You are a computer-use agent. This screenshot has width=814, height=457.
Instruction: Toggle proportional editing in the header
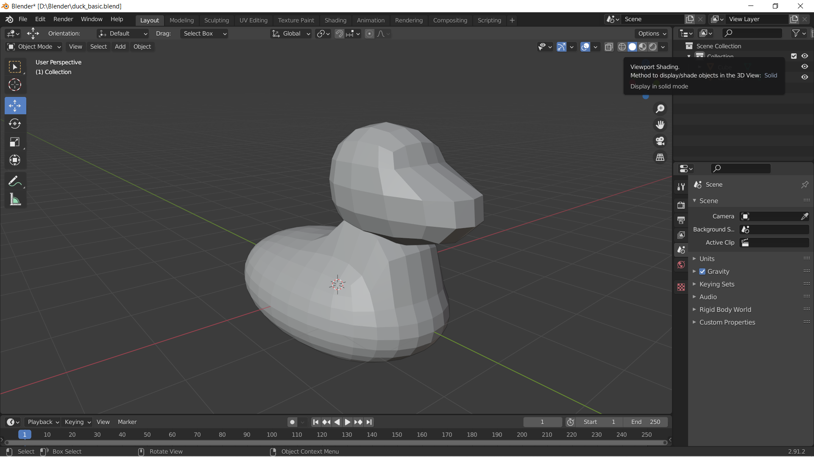coord(370,33)
